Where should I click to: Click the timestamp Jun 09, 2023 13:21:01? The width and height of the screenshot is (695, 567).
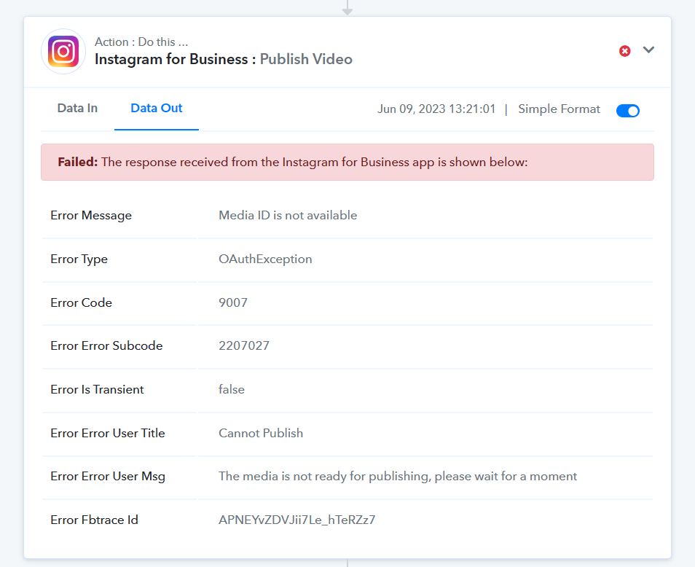[x=436, y=109]
